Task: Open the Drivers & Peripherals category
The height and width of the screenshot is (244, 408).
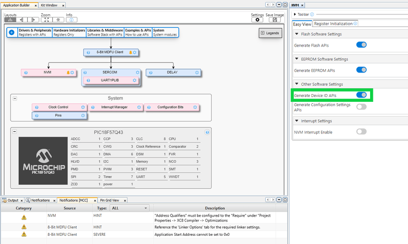Action: tap(35, 32)
